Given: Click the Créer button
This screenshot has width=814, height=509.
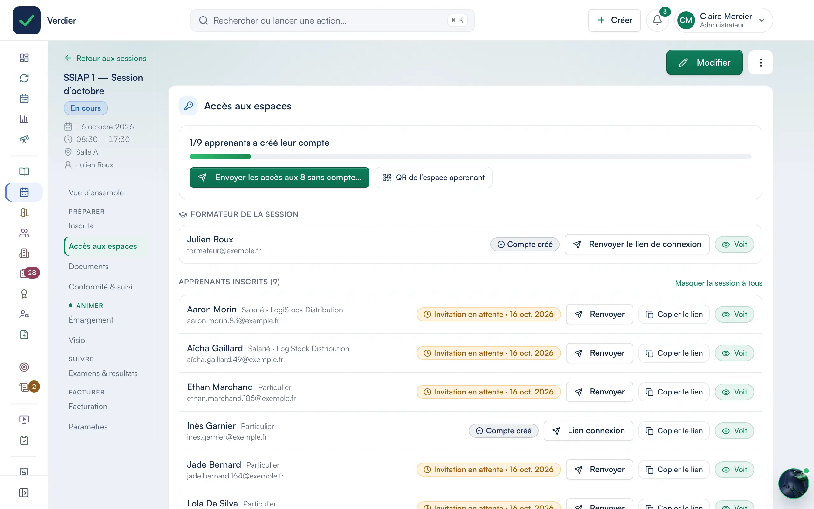Looking at the screenshot, I should pyautogui.click(x=614, y=20).
